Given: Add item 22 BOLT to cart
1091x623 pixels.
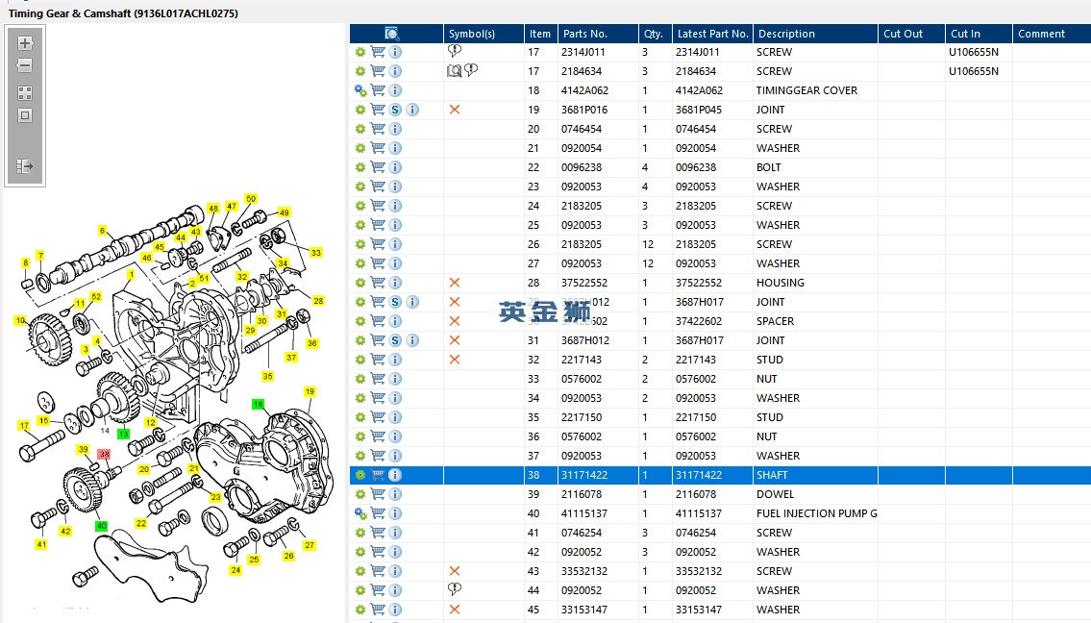Looking at the screenshot, I should coord(378,167).
